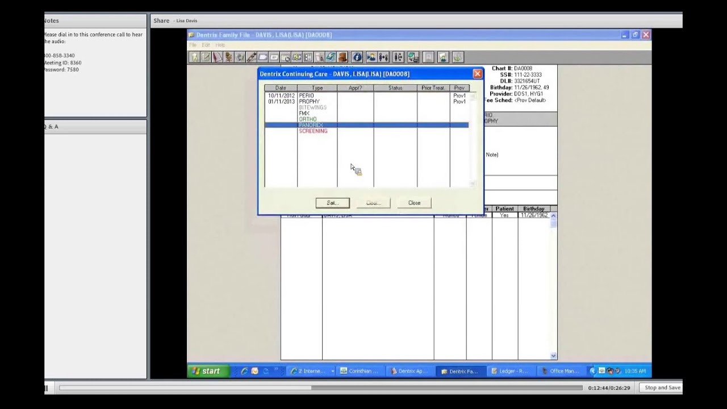727x409 pixels.
Task: Click the Set... button
Action: click(333, 203)
